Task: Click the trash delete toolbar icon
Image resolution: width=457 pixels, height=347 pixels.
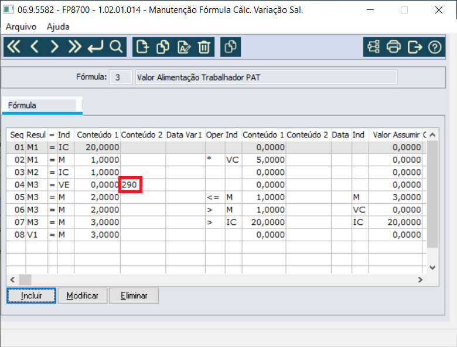Action: tap(204, 47)
